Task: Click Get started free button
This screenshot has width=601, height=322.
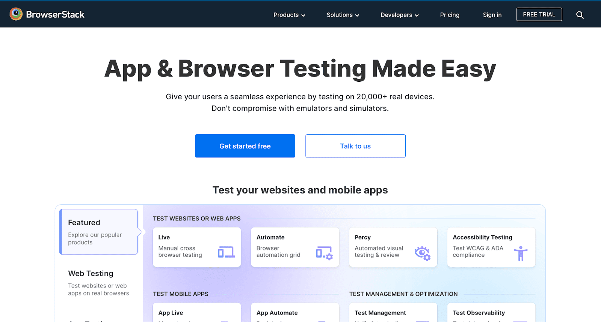Action: pyautogui.click(x=245, y=146)
